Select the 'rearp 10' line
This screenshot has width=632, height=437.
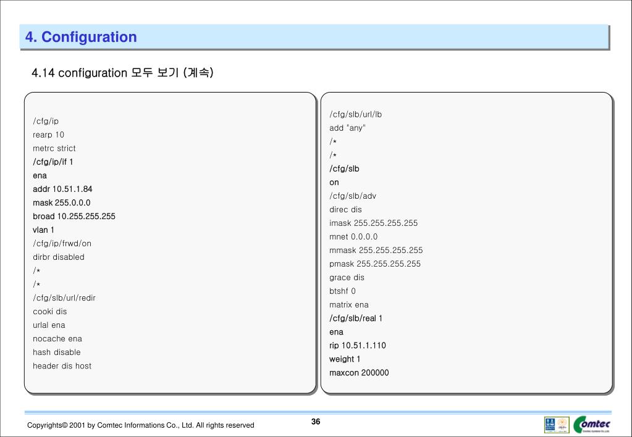[x=48, y=135]
